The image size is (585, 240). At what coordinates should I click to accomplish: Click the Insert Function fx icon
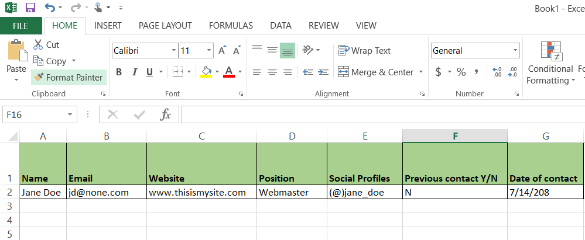tap(166, 114)
